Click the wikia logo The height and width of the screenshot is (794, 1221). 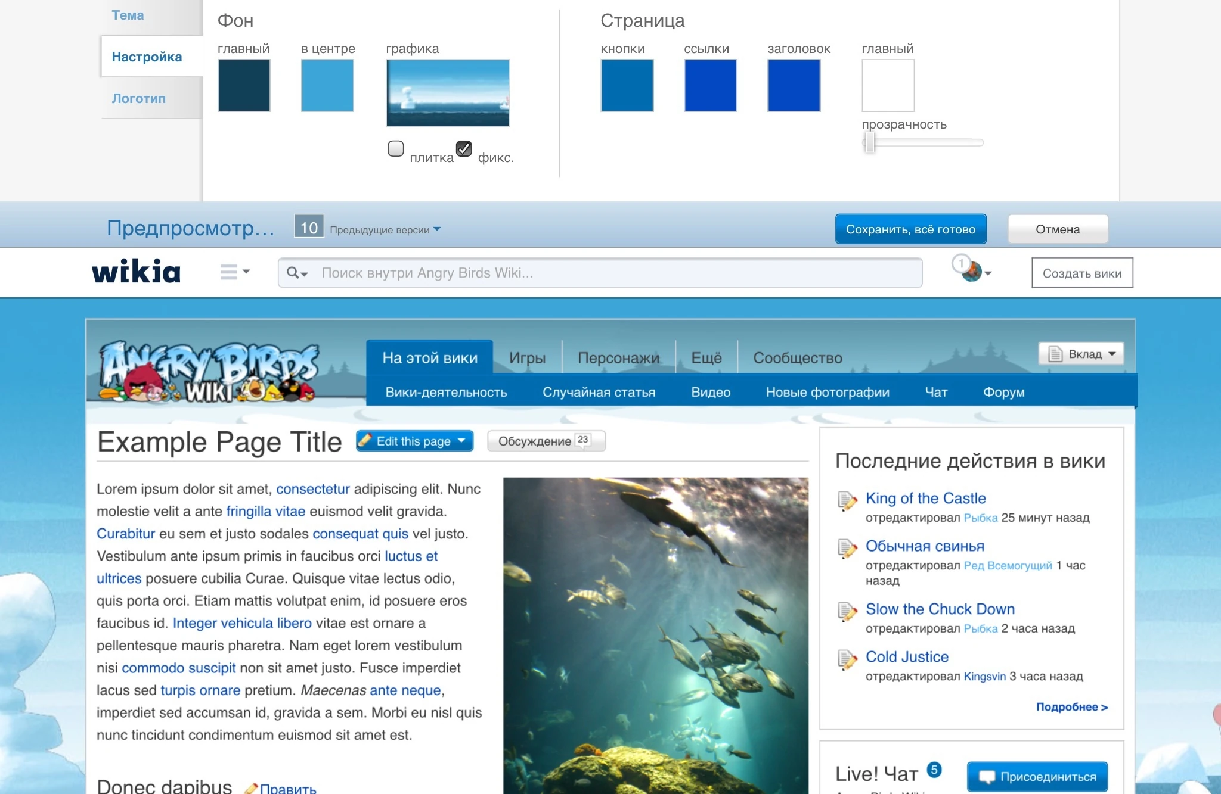(x=136, y=272)
